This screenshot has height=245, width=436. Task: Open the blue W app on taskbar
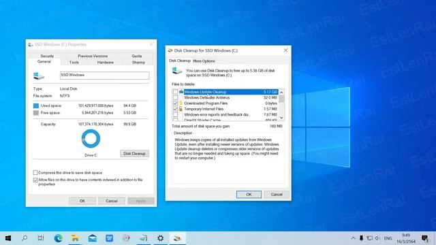click(109, 238)
